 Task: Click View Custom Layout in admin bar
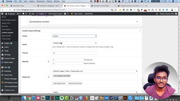(x=55, y=14)
